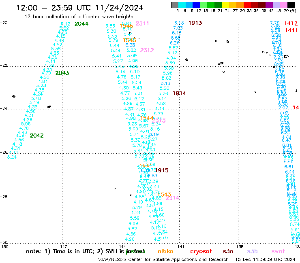The height and width of the screenshot is (263, 300).
Task: Click the 's3a' satellite legend label
Action: 228,251
